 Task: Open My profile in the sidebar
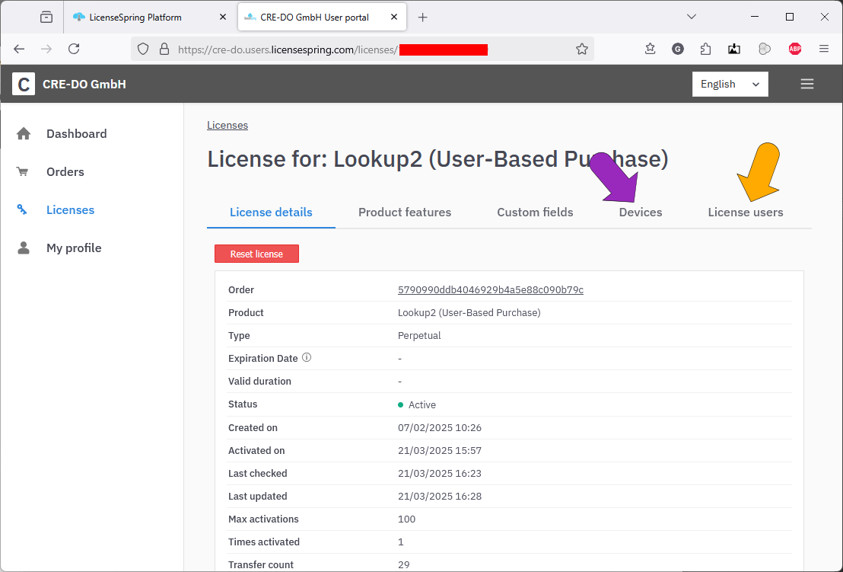[x=74, y=248]
